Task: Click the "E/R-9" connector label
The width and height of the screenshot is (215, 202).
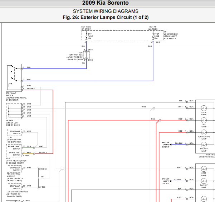Action: [x=90, y=50]
